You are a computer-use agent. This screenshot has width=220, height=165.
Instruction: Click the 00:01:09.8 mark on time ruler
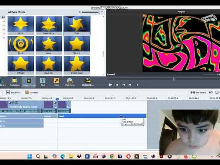89,98
